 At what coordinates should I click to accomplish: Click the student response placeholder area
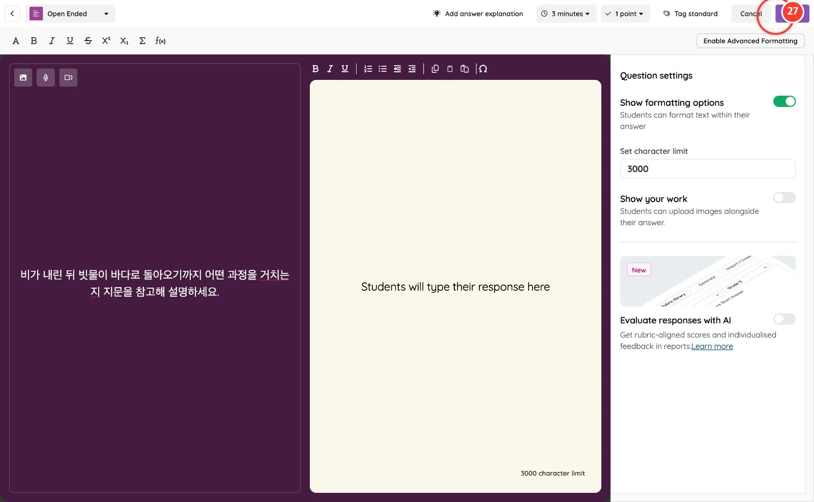455,287
